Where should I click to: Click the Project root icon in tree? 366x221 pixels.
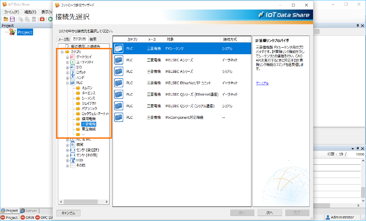[x=12, y=32]
